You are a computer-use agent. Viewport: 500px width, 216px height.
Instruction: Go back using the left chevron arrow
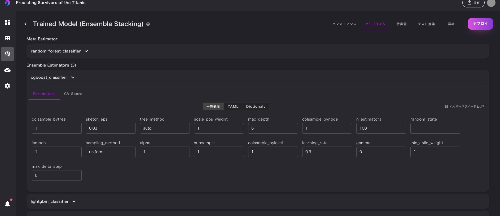[25, 24]
